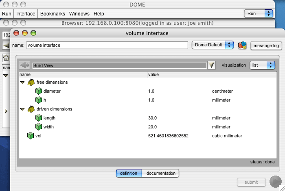The image size is (285, 191).
Task: Select the vol parameter name
Action: click(x=38, y=136)
